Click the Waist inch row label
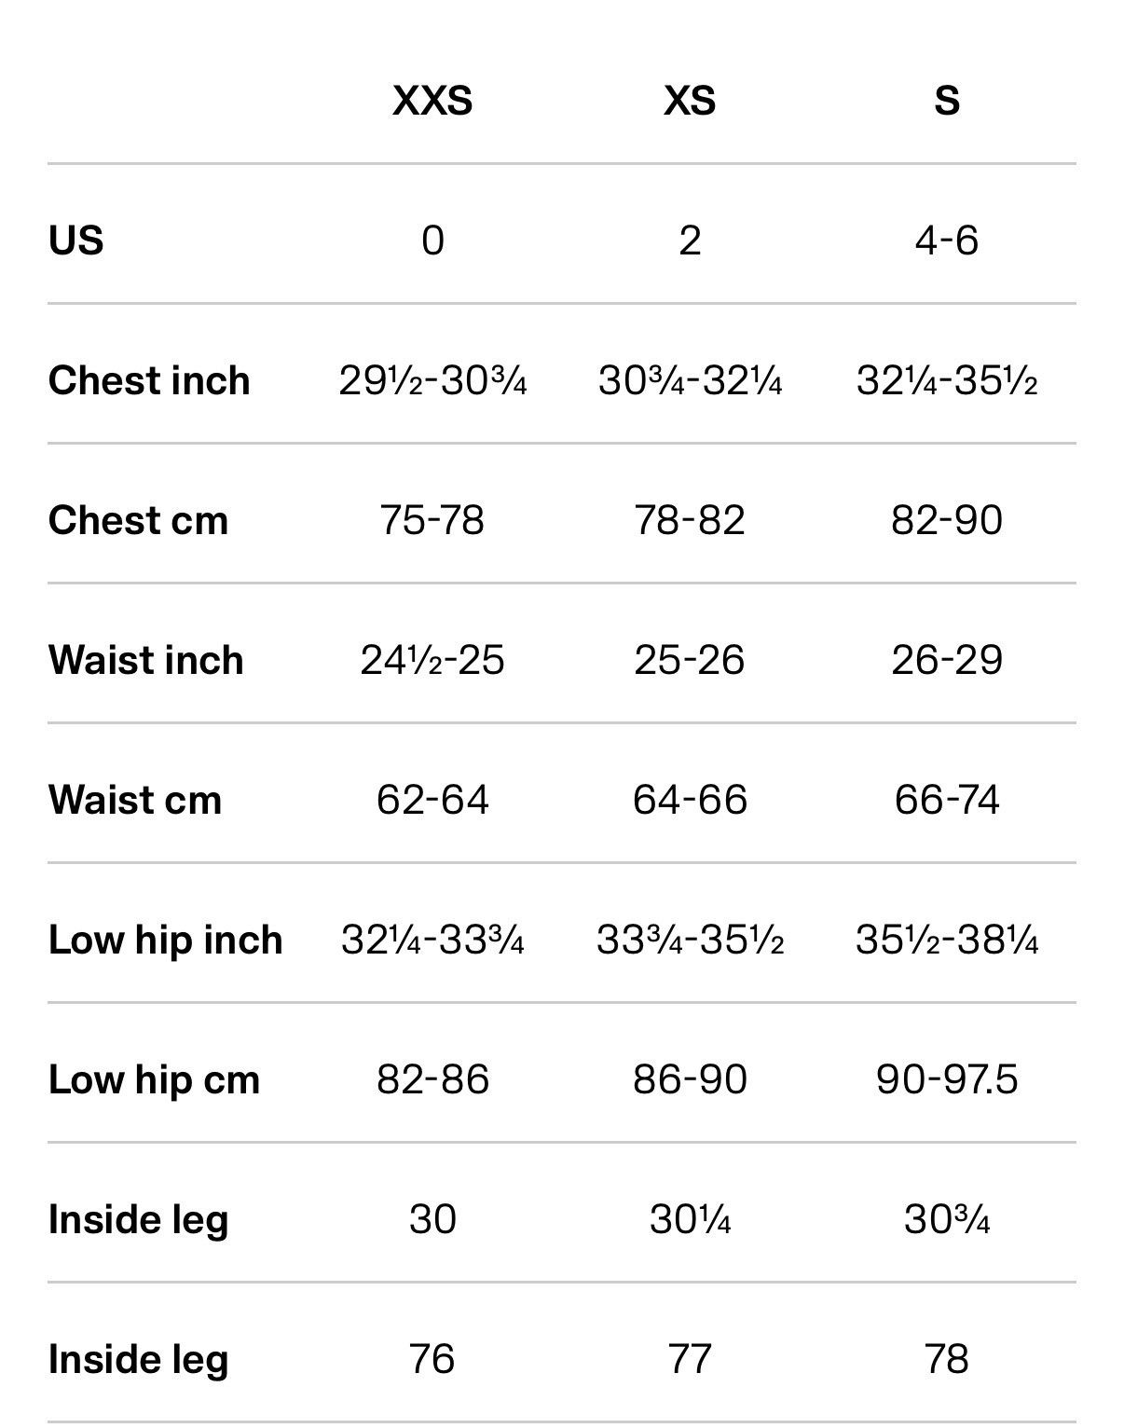The width and height of the screenshot is (1124, 1428). click(146, 660)
